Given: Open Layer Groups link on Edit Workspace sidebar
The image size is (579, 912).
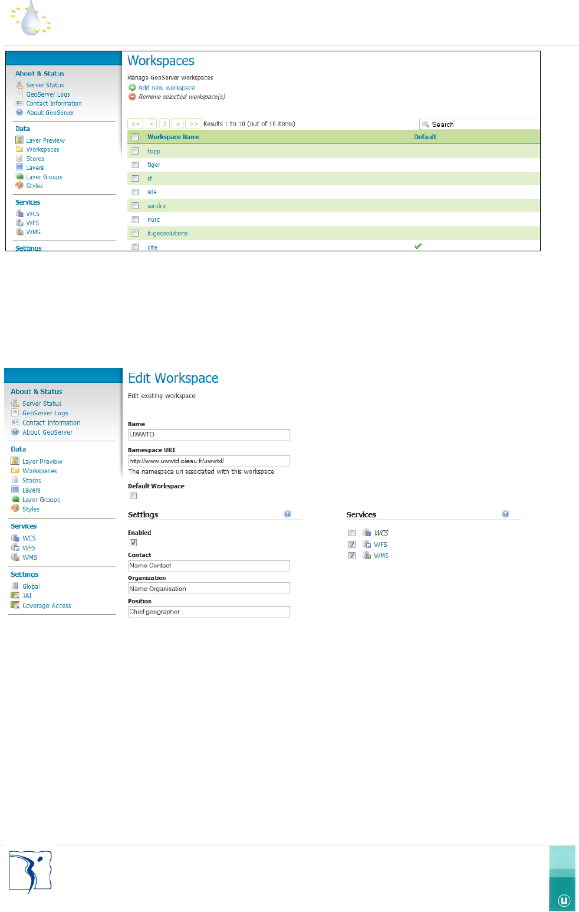Looking at the screenshot, I should click(41, 500).
